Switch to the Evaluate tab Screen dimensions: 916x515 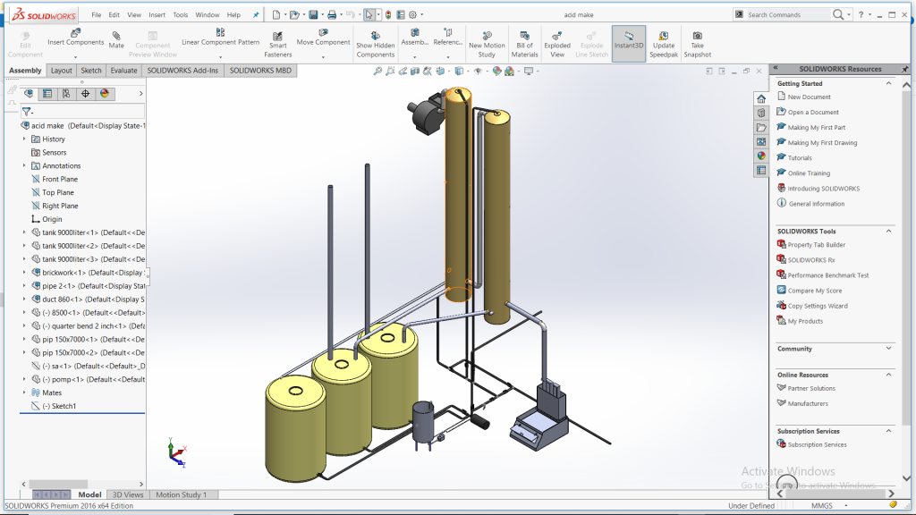point(123,70)
